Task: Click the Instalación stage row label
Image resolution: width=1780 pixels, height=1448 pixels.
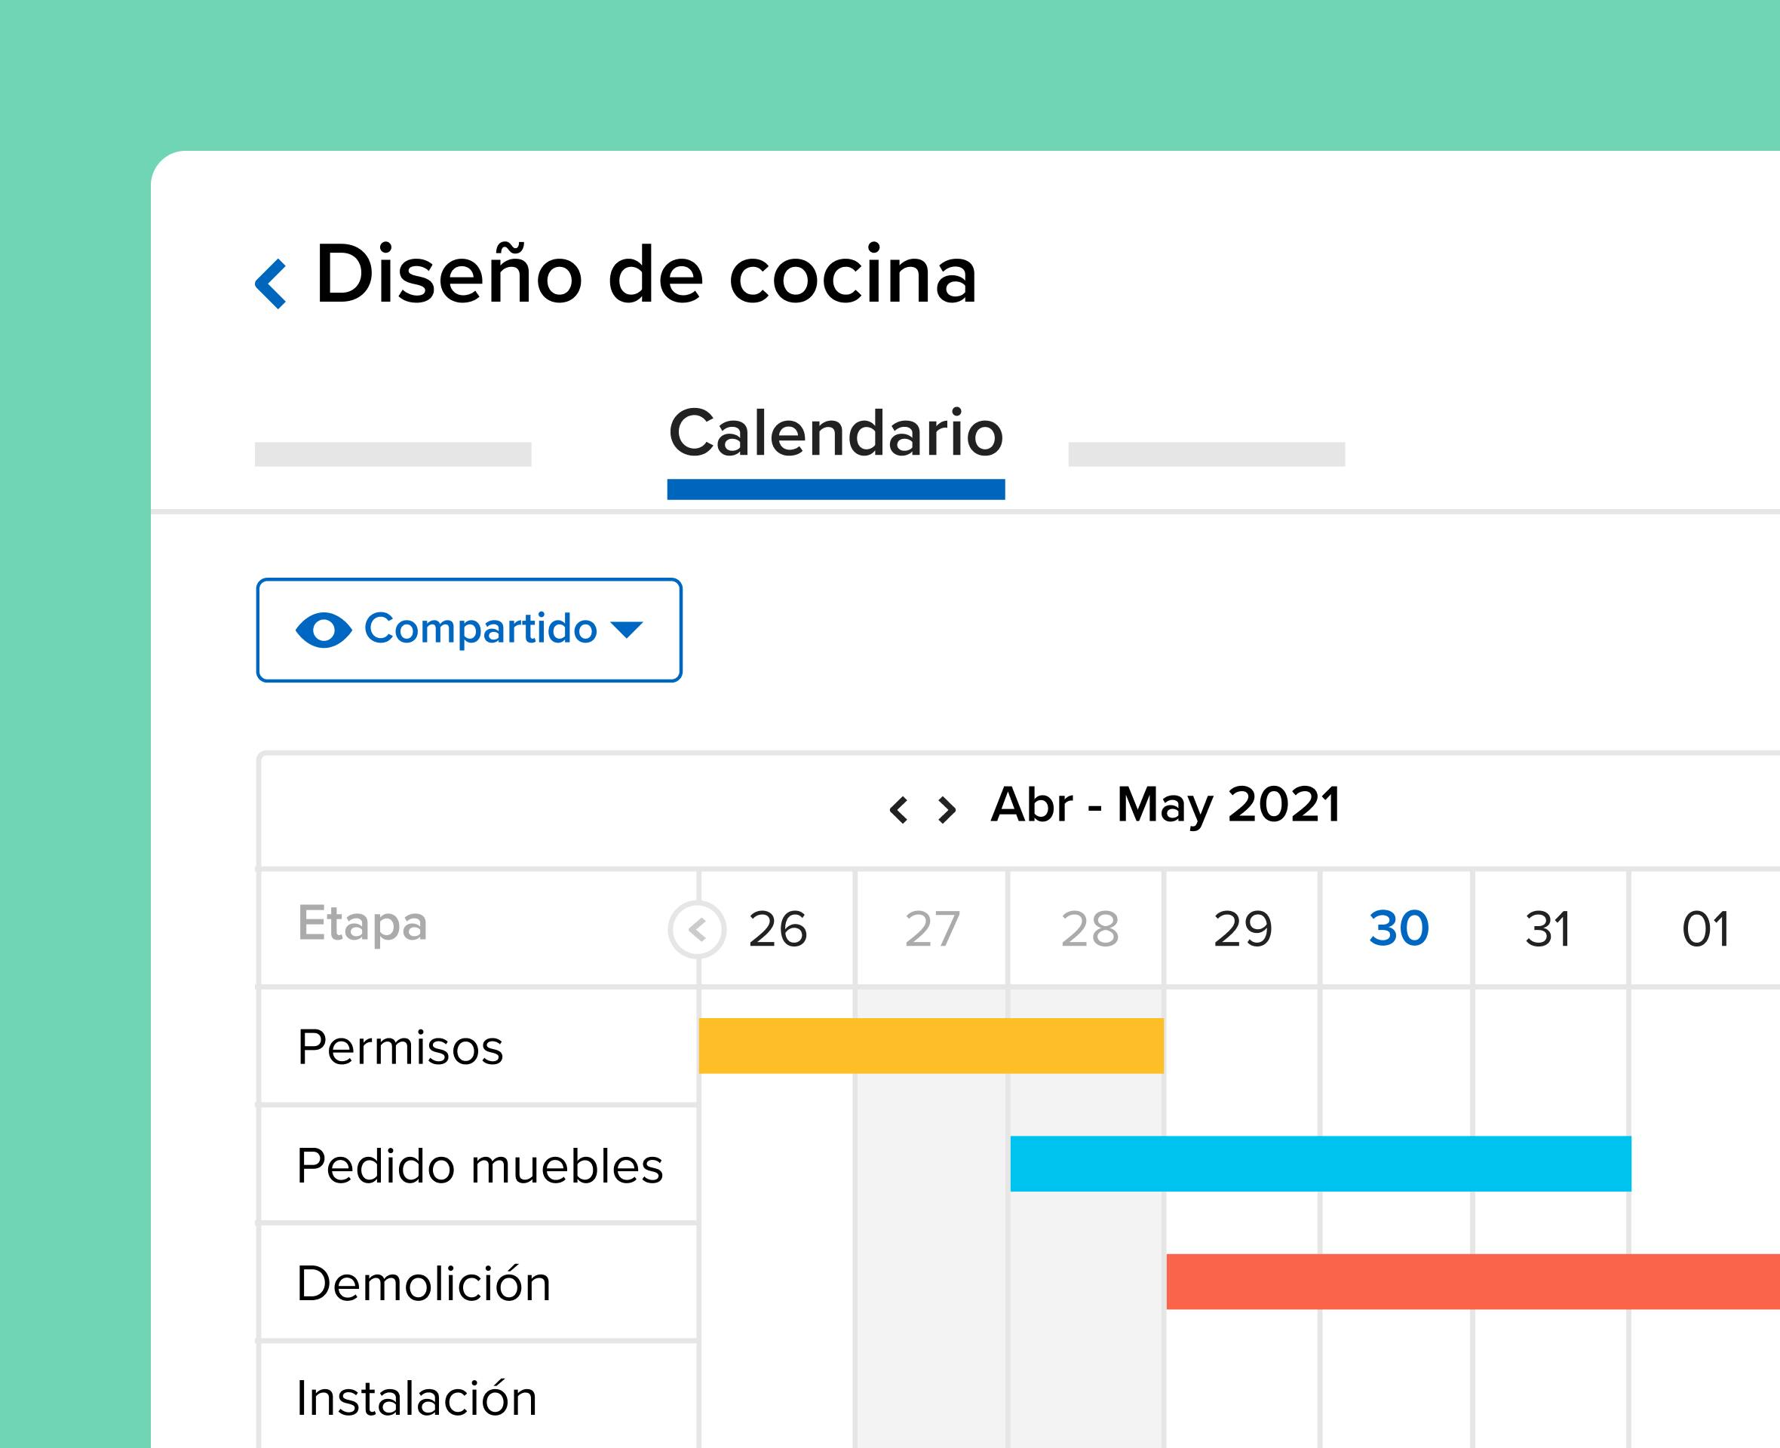Action: [417, 1398]
